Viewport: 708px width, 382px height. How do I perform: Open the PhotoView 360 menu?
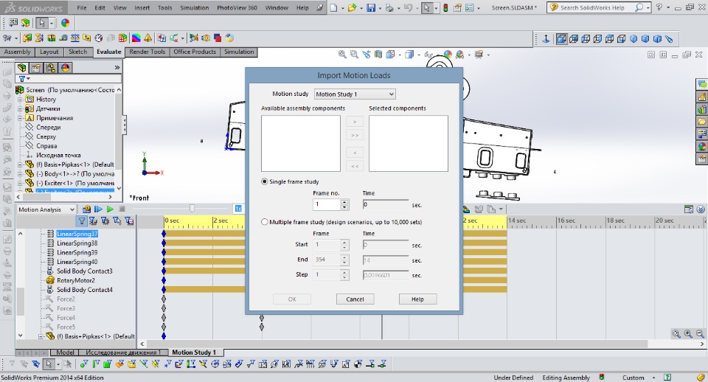(237, 7)
